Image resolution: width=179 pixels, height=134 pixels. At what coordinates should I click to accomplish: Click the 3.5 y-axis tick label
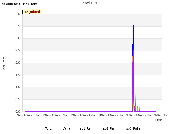tap(18, 26)
